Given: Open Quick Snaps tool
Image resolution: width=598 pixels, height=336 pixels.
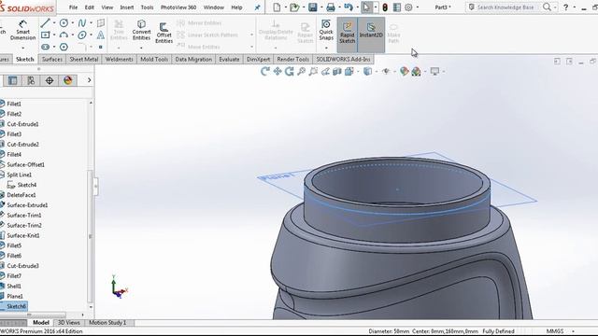Looking at the screenshot, I should coord(326,30).
